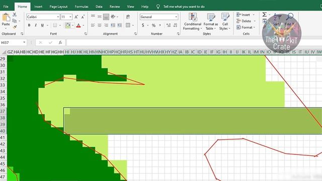Apply the Percent Style
322x181 pixels.
pos(153,25)
